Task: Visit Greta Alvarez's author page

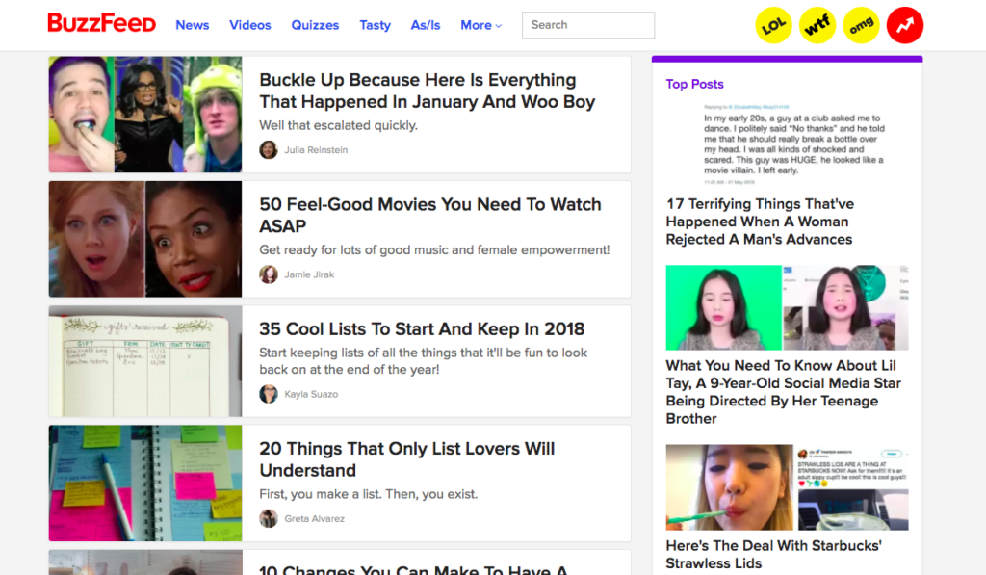Action: (315, 518)
